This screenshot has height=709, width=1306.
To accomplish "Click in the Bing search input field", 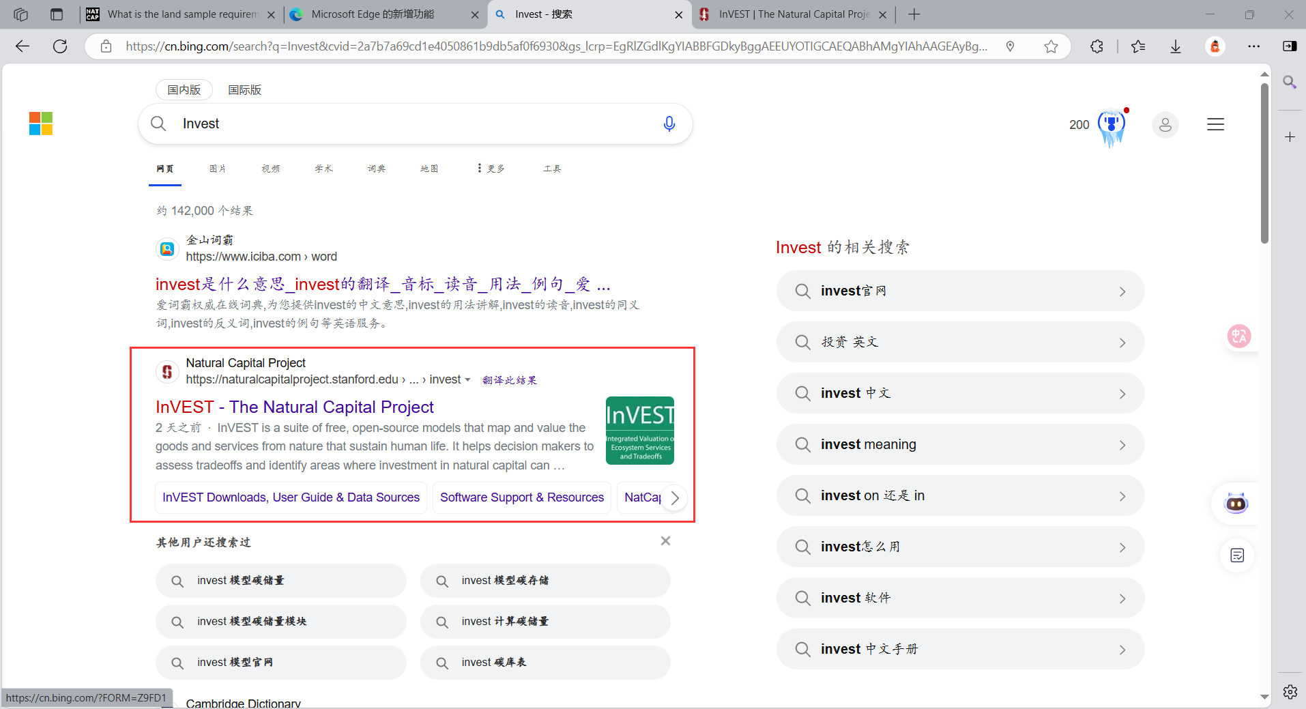I will [x=416, y=124].
